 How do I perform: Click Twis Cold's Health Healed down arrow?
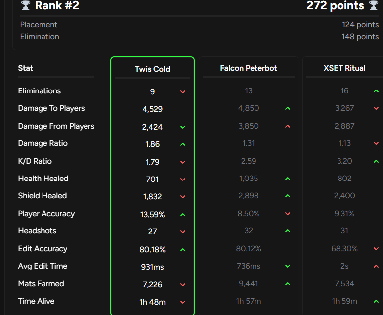point(183,180)
